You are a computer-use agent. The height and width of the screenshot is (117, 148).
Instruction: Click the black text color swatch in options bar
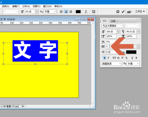[78, 12]
